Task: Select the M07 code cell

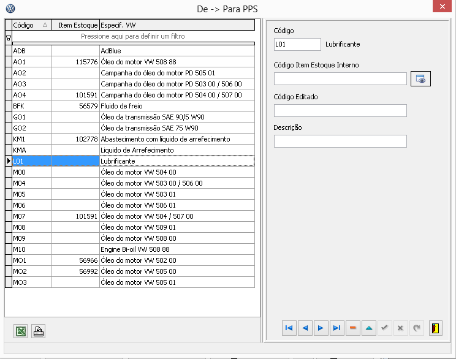Action: pos(31,216)
